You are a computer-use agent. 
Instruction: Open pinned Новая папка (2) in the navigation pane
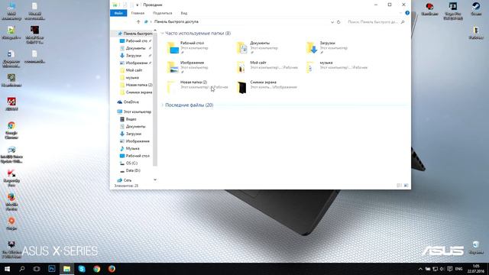coord(136,85)
